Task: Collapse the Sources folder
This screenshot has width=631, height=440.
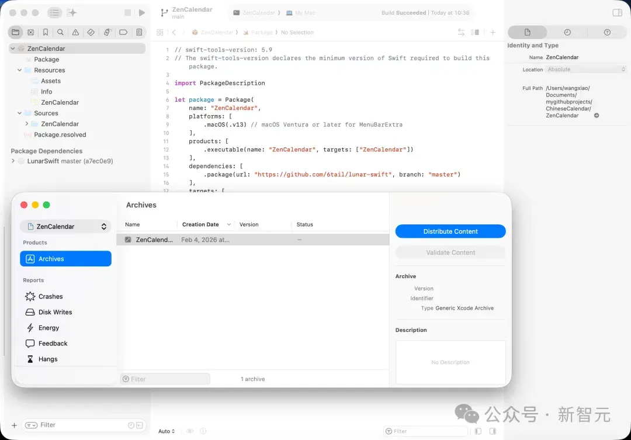Action: point(19,113)
